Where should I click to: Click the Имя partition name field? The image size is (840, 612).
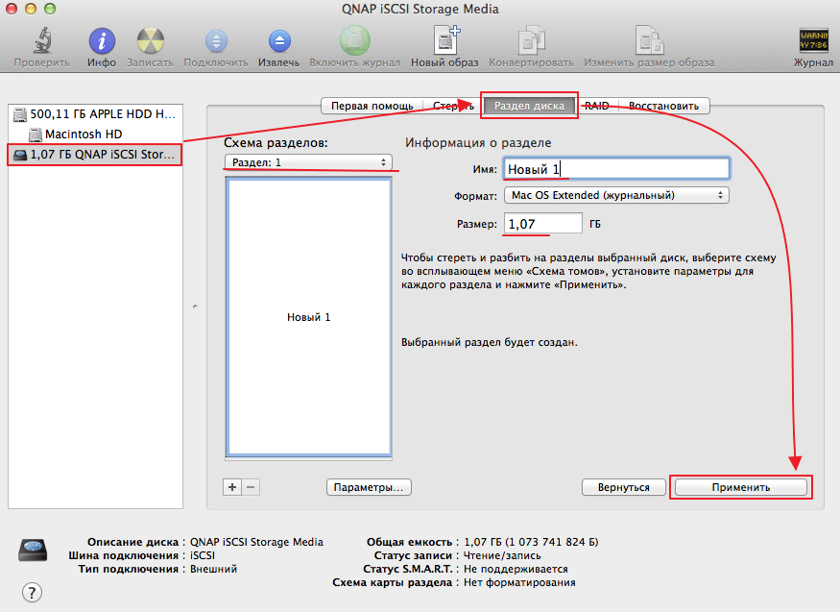click(x=616, y=169)
